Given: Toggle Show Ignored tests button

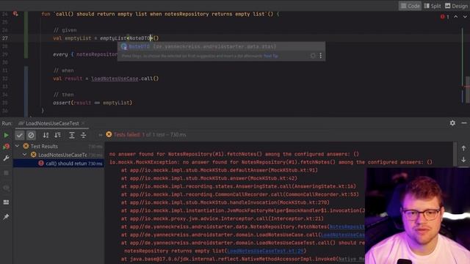Looking at the screenshot, I should [31, 135].
